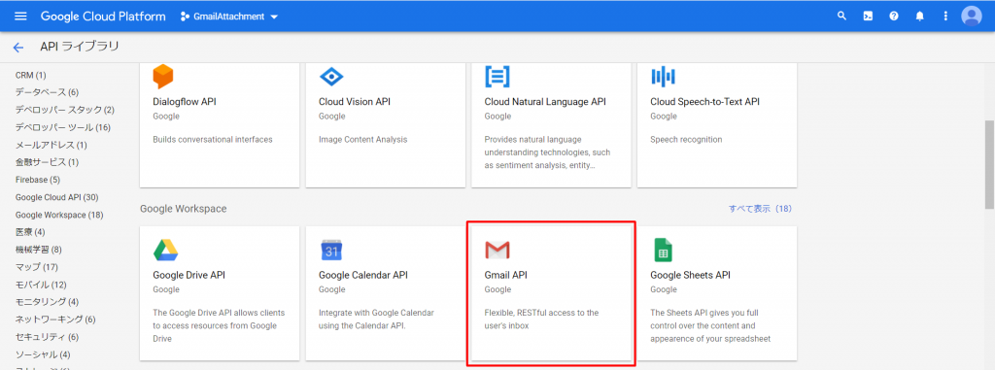This screenshot has width=995, height=370.
Task: Open the Gmail API title
Action: (x=505, y=276)
